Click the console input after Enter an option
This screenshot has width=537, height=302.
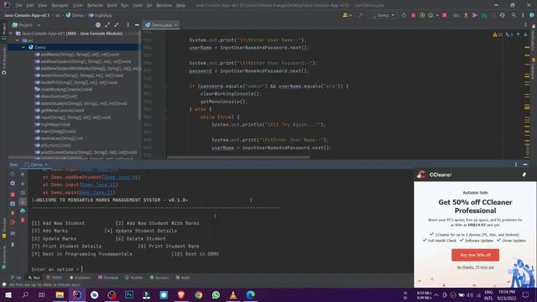pyautogui.click(x=82, y=269)
